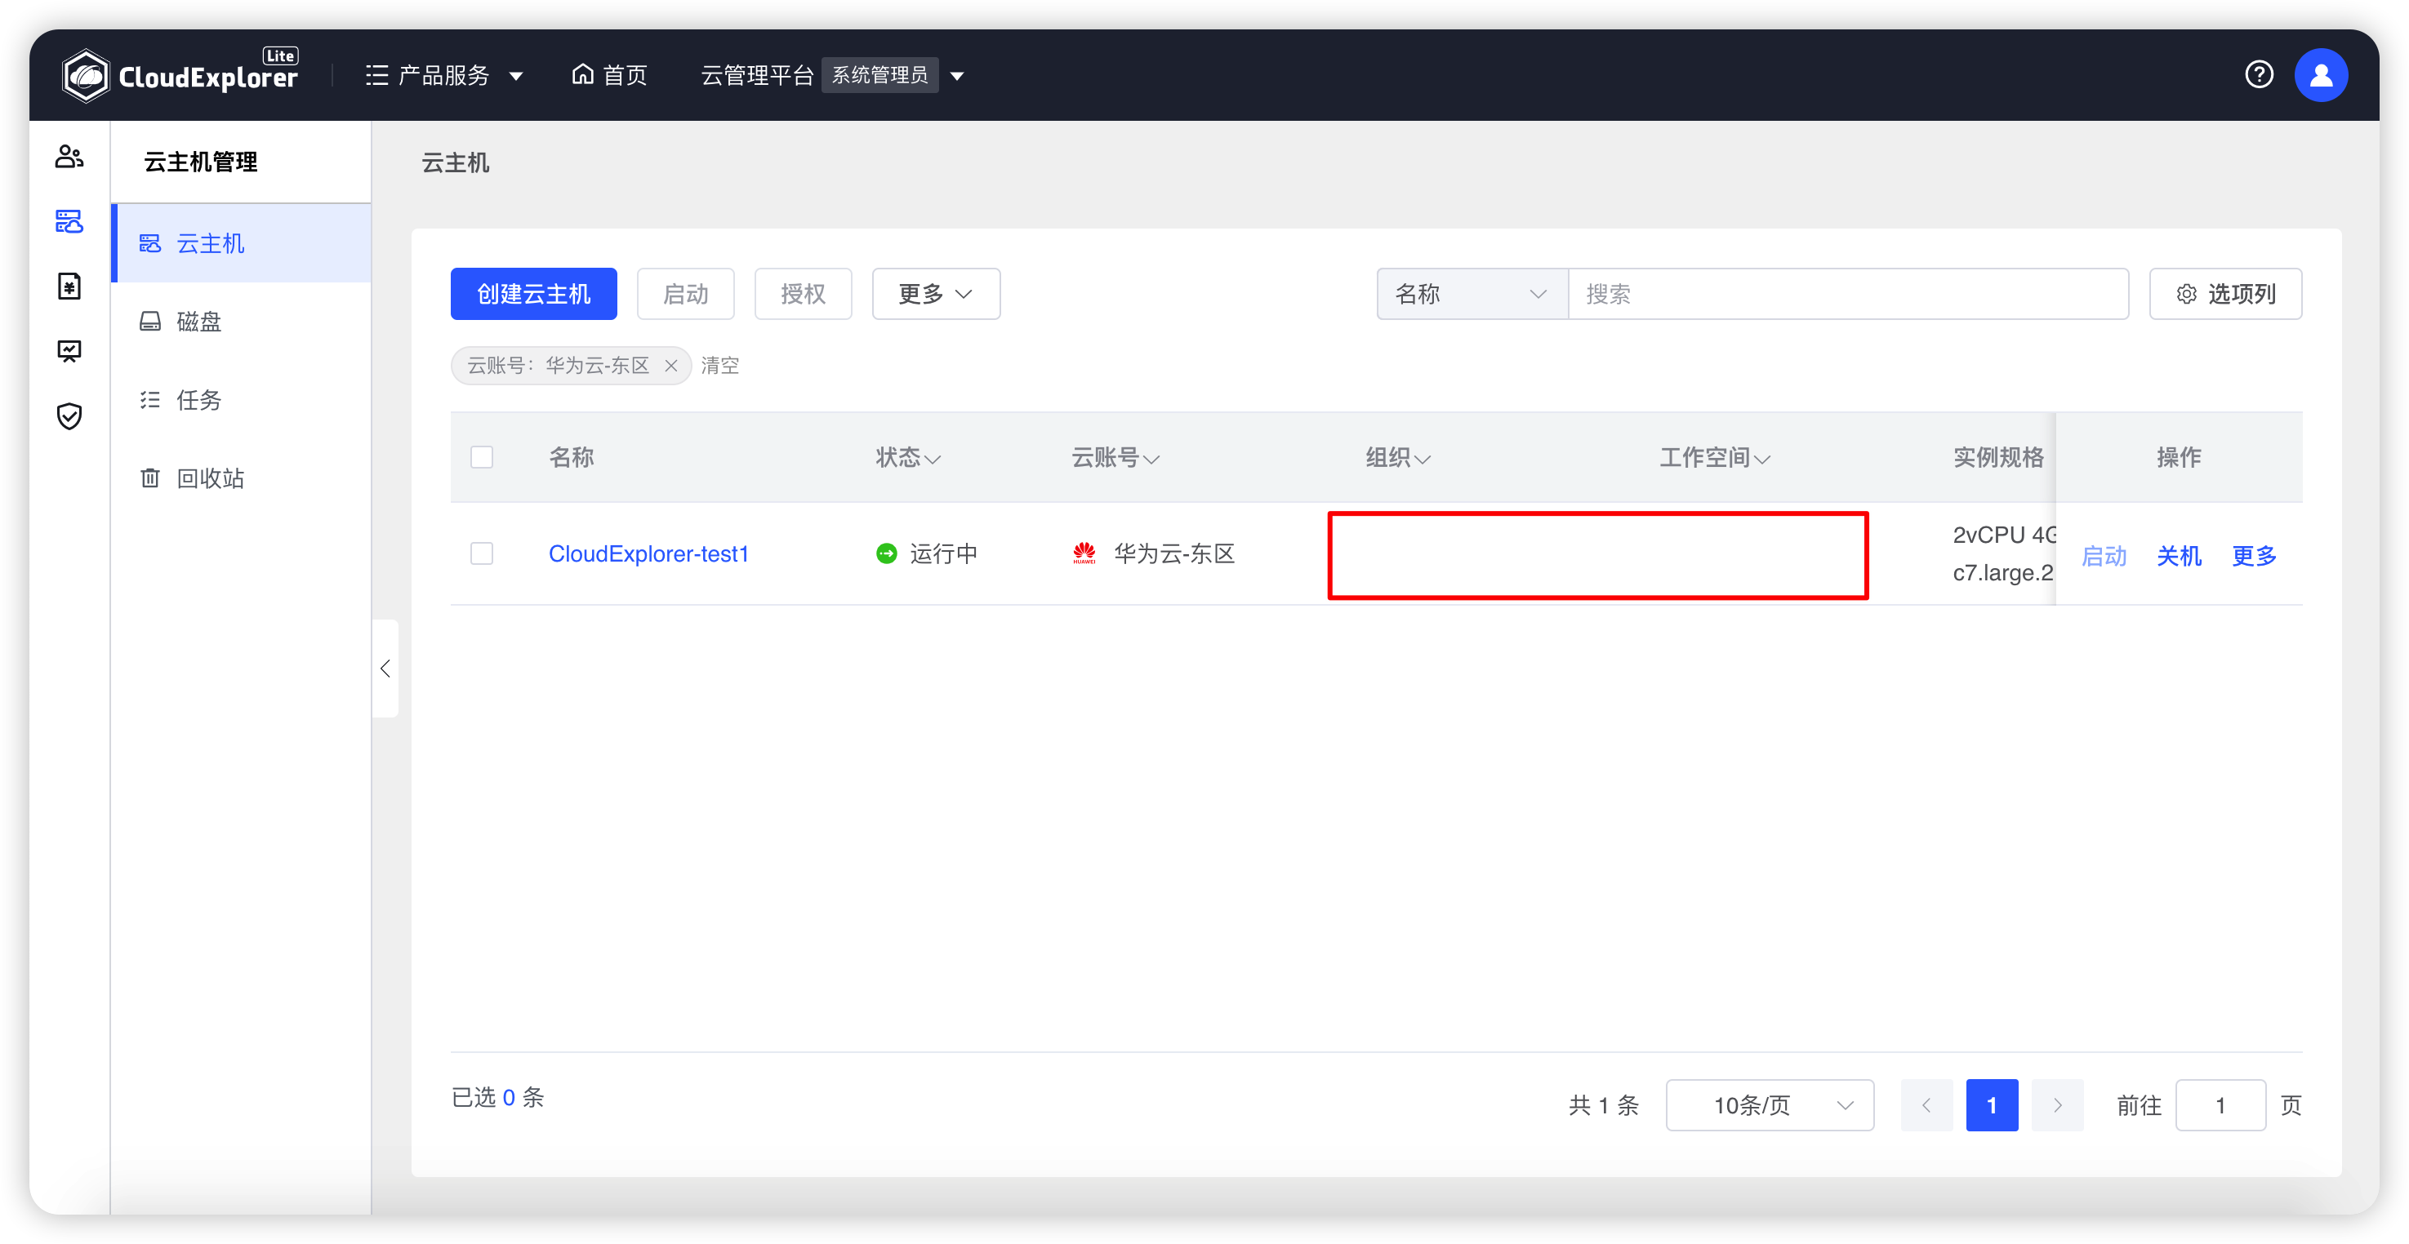The width and height of the screenshot is (2409, 1244).
Task: Open the 10条/页 page size dropdown
Action: click(x=1770, y=1104)
